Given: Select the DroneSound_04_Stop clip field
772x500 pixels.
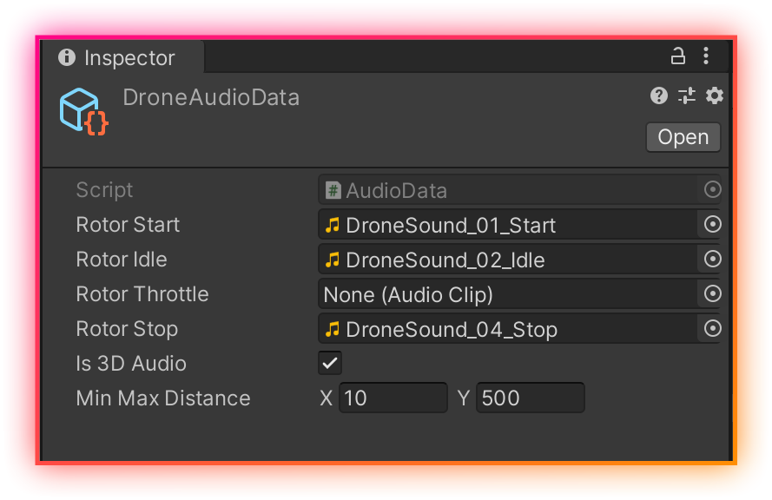Looking at the screenshot, I should (x=508, y=329).
